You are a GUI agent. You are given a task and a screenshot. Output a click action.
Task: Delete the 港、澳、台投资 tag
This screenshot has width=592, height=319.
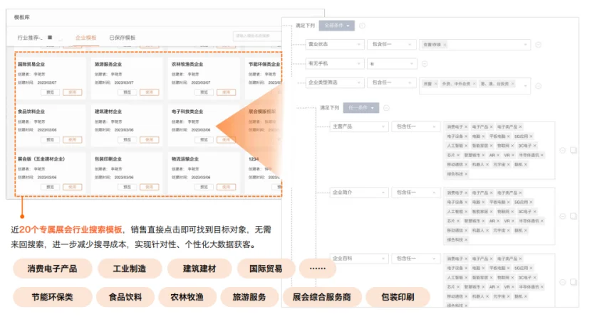pyautogui.click(x=512, y=84)
